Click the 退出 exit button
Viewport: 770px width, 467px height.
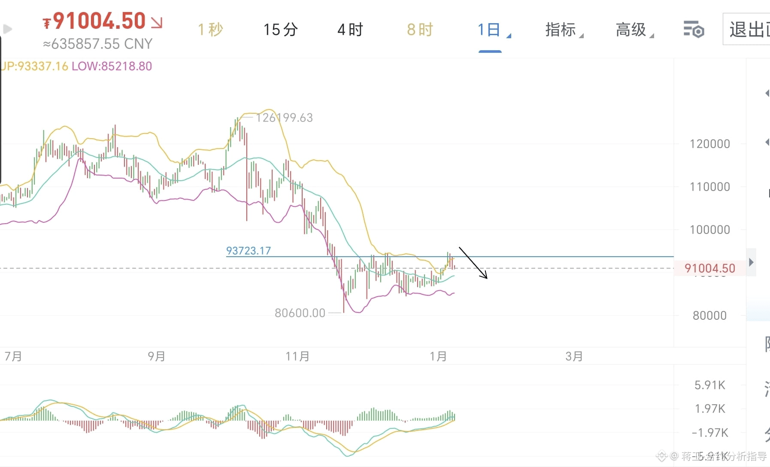(x=748, y=29)
